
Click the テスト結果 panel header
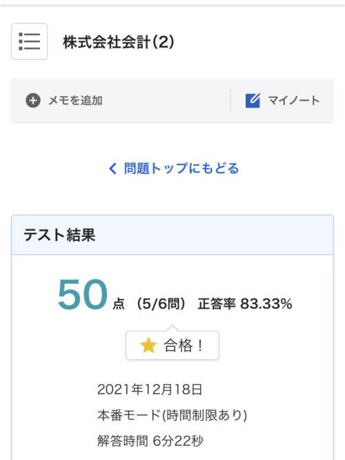coord(172,235)
